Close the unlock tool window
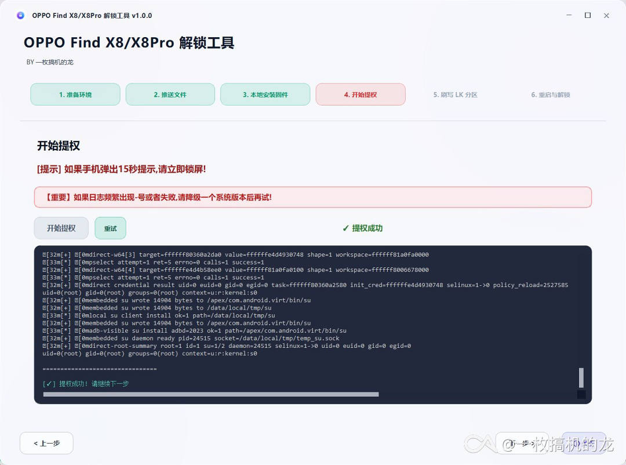The width and height of the screenshot is (626, 465). coord(606,16)
